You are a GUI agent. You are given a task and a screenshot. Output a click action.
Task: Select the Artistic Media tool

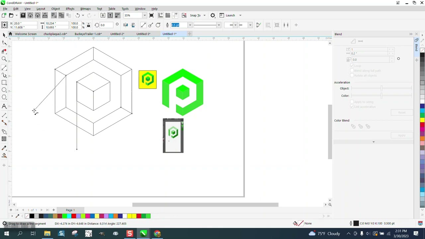click(4, 75)
